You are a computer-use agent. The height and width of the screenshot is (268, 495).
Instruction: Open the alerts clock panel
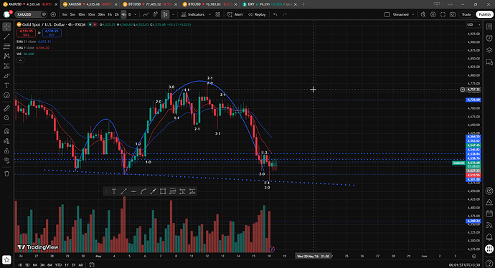tap(489, 38)
